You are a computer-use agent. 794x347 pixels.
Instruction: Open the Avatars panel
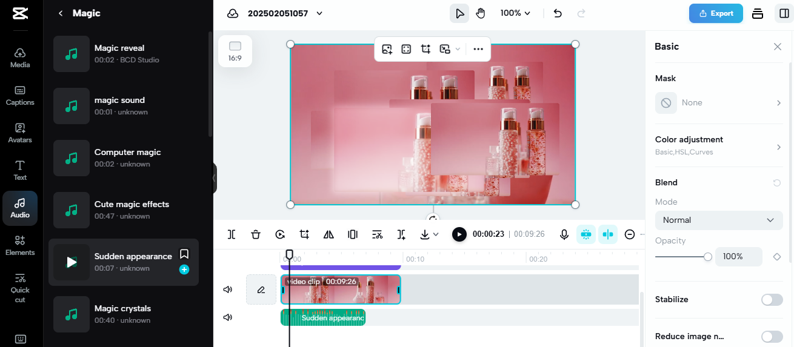click(x=20, y=133)
